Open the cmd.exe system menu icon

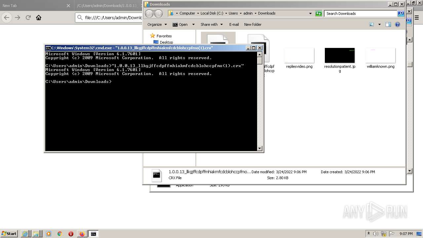pos(48,48)
